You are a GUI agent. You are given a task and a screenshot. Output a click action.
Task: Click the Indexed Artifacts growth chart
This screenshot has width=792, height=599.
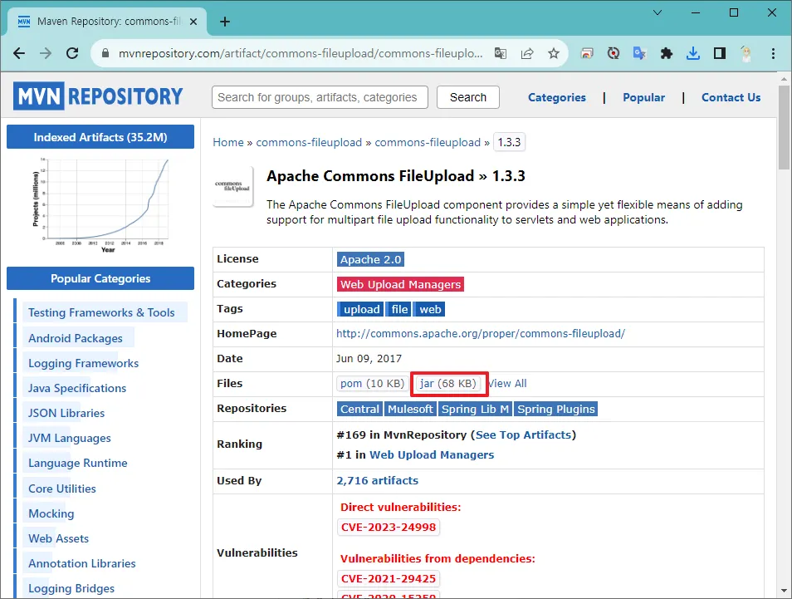tap(100, 204)
